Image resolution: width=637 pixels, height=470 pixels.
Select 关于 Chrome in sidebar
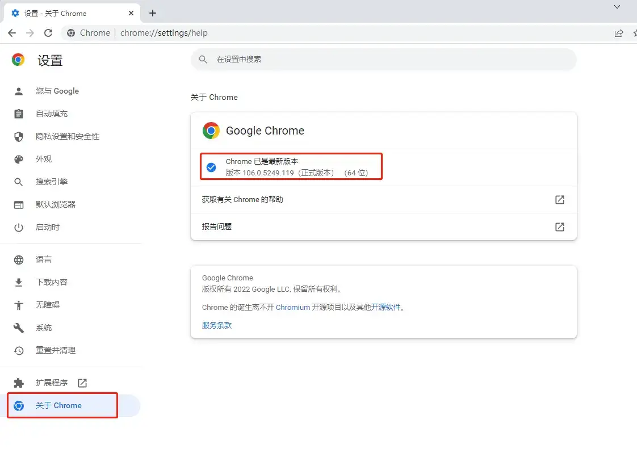point(71,405)
